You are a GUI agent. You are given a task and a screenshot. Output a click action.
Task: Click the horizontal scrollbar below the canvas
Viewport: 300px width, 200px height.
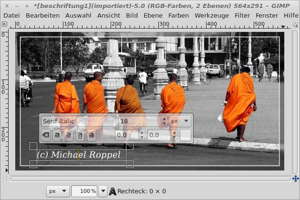[150, 179]
